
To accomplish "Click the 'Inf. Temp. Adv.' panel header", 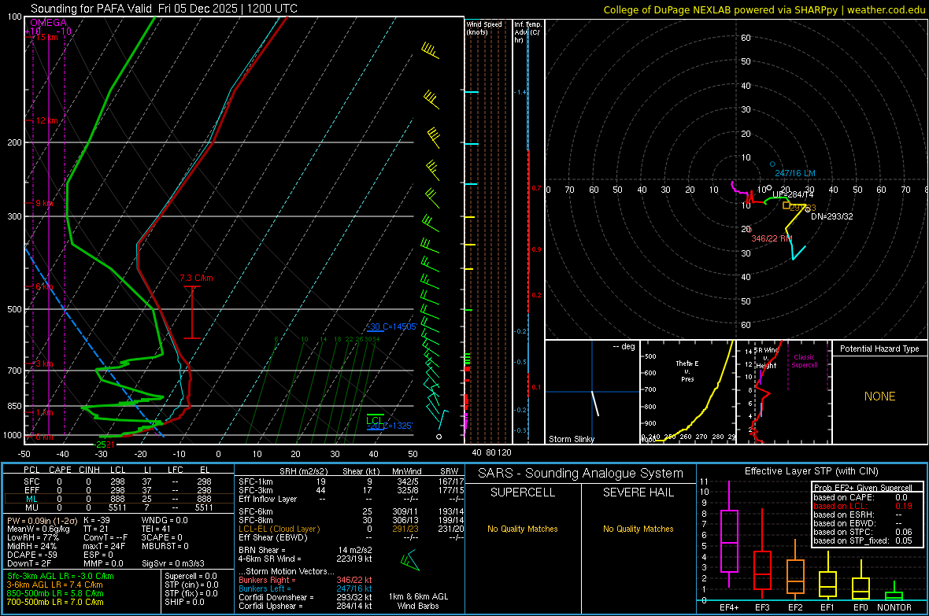I will click(527, 32).
